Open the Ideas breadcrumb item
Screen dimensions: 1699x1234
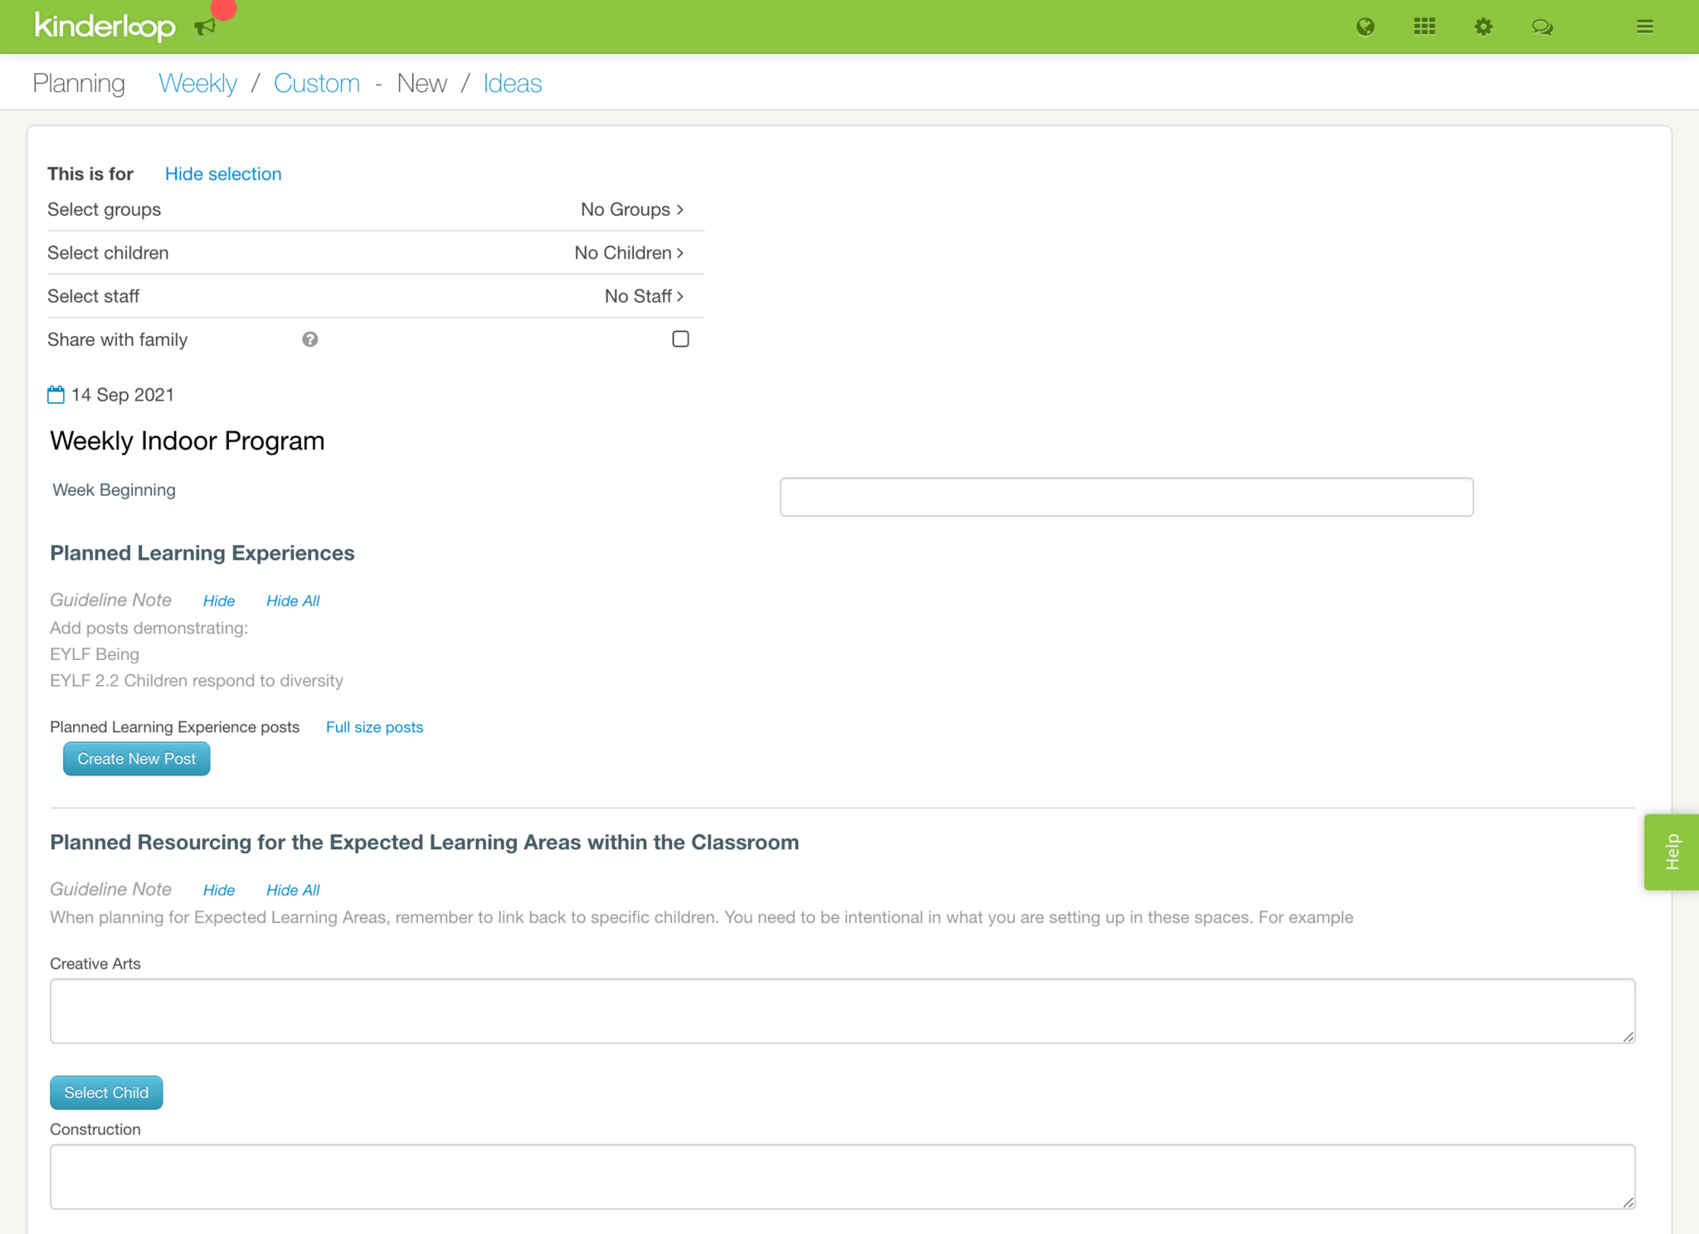coord(512,82)
